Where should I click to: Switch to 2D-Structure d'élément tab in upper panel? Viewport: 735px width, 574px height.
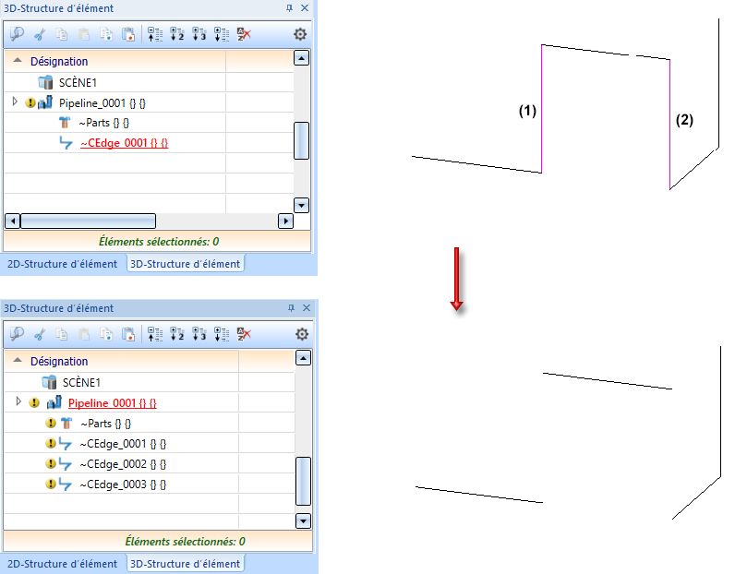[x=63, y=264]
